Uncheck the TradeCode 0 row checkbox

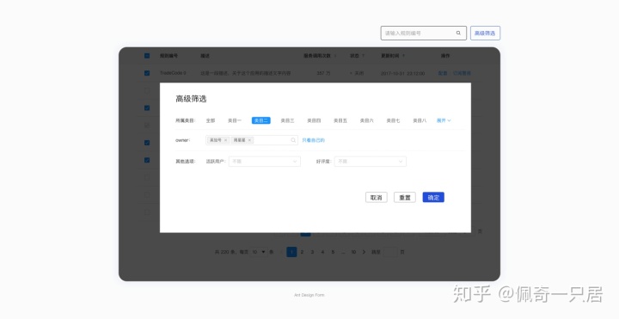tap(147, 73)
